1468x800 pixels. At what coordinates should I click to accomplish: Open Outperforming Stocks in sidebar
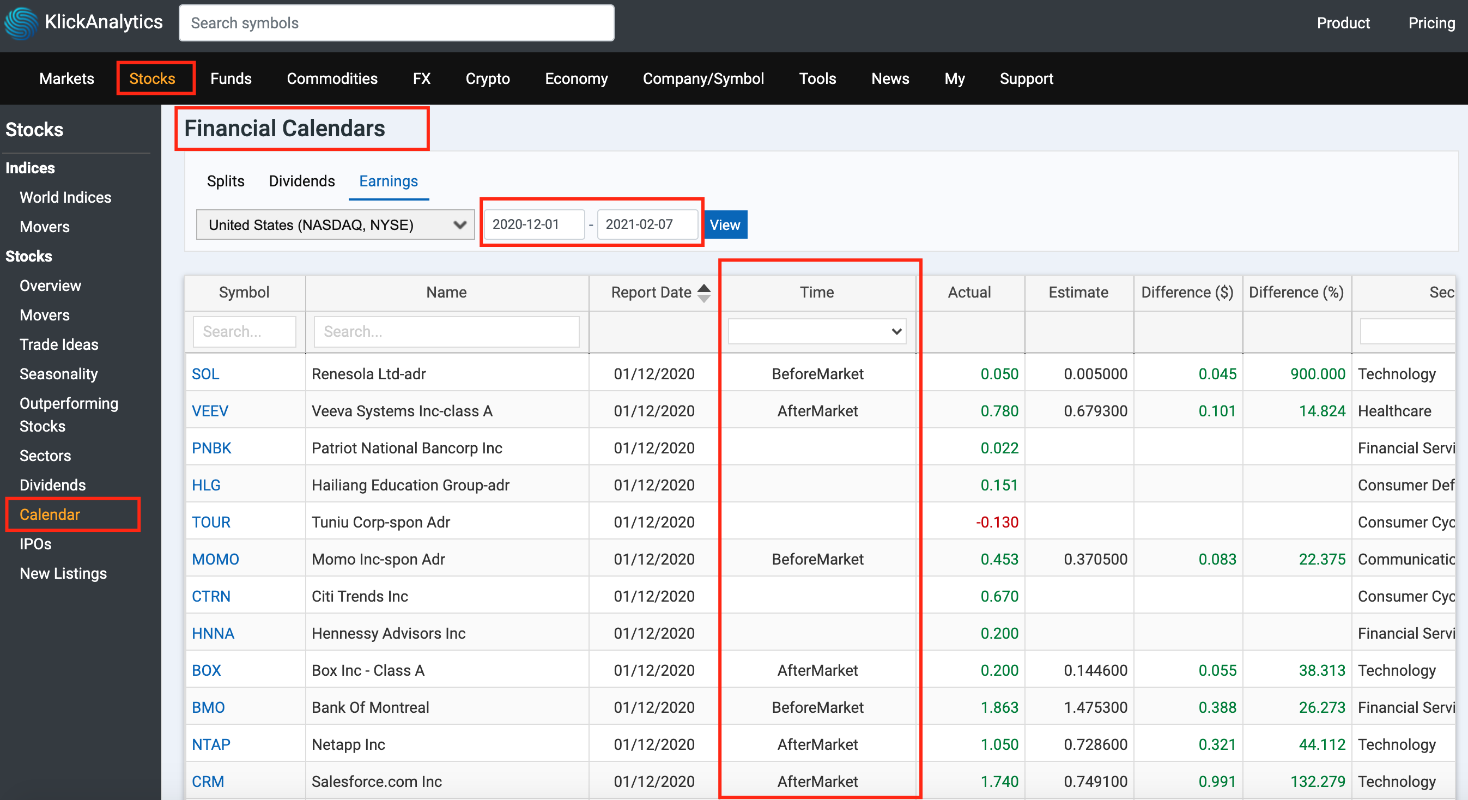[69, 415]
